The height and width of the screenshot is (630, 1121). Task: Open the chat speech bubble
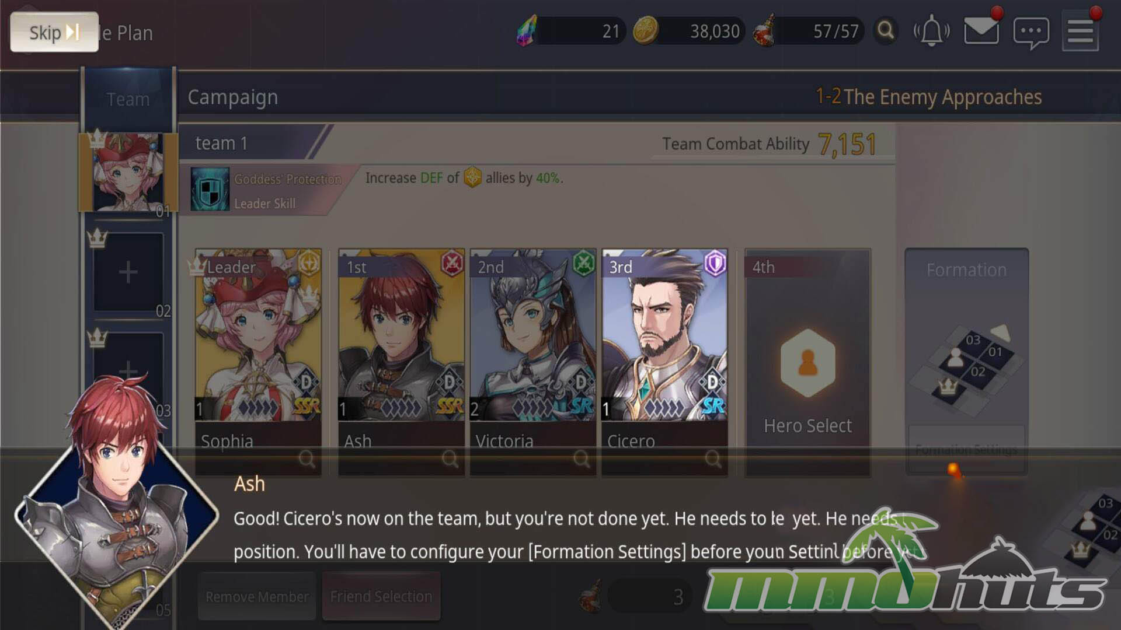(x=1031, y=32)
